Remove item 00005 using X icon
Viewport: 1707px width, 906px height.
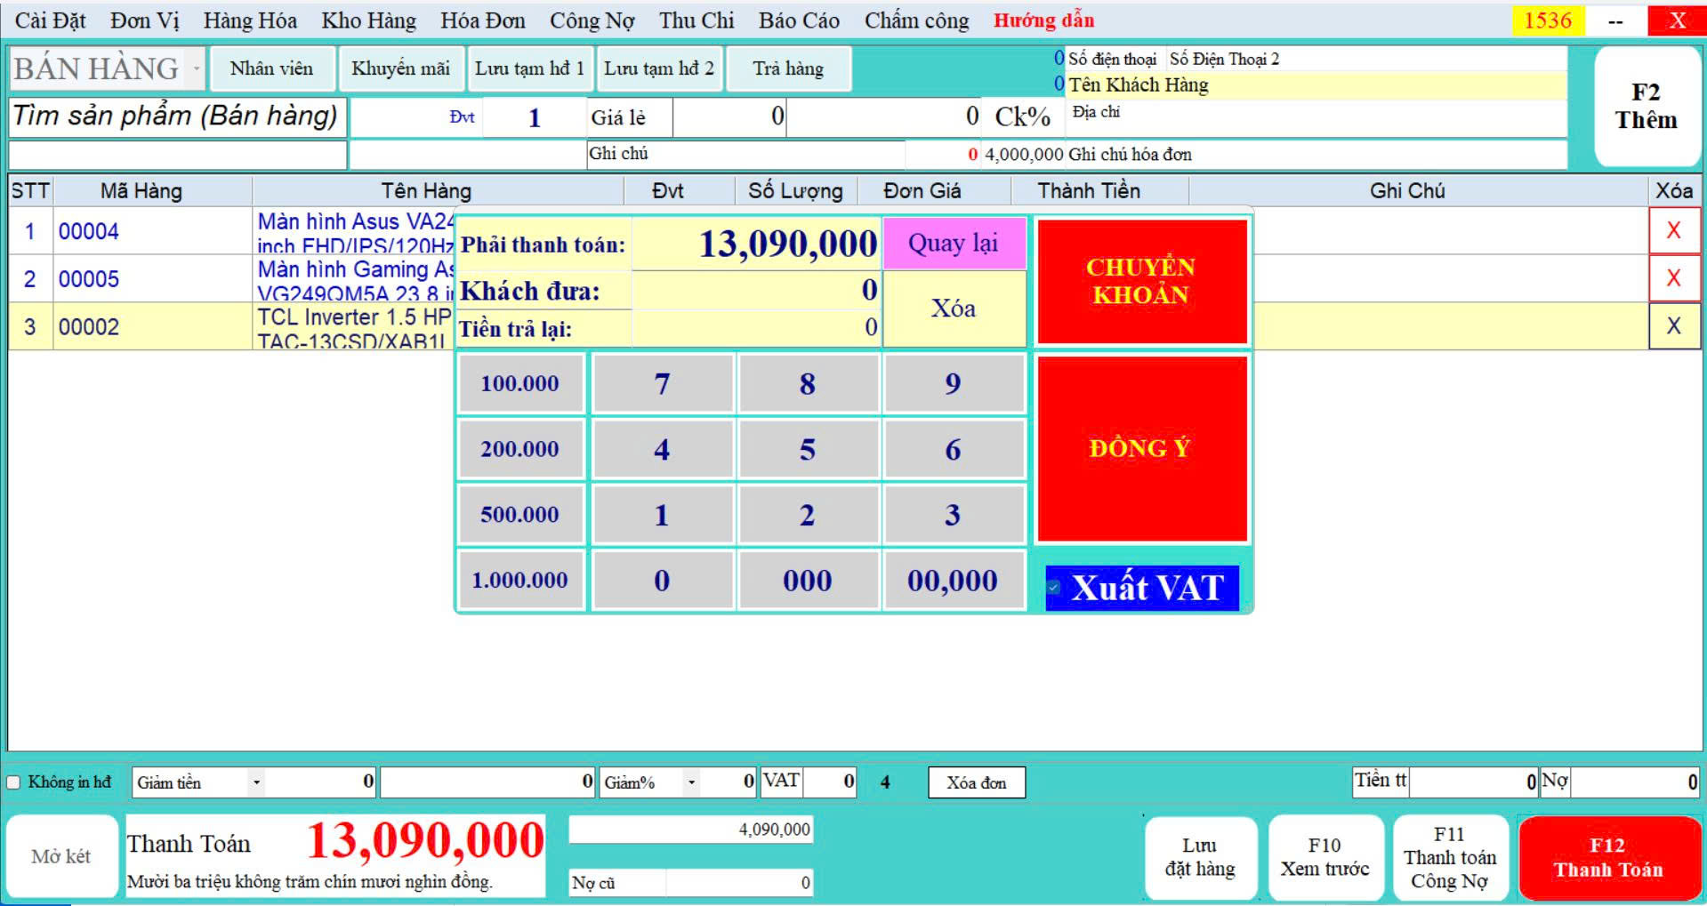click(1673, 278)
